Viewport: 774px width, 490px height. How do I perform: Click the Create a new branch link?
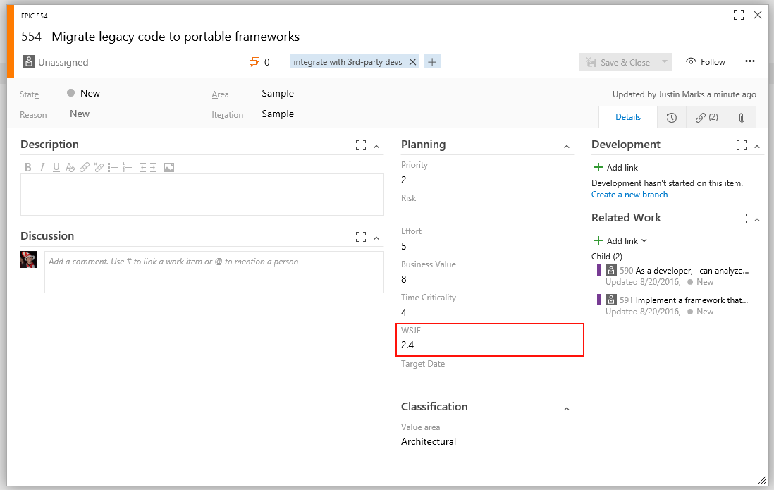click(x=629, y=194)
